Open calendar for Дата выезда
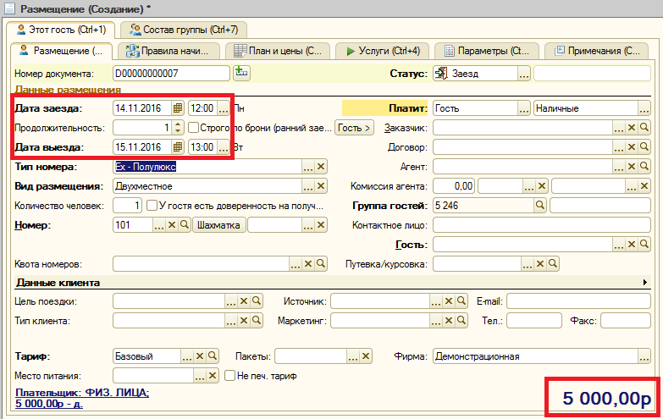The width and height of the screenshot is (663, 419). pos(178,147)
